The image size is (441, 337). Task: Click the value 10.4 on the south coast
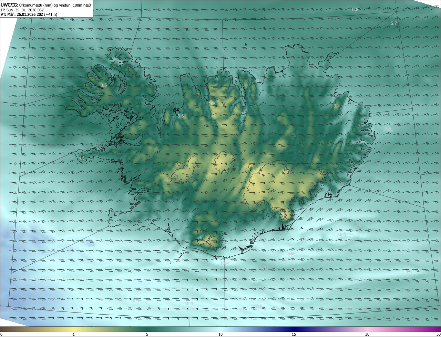(x=224, y=263)
